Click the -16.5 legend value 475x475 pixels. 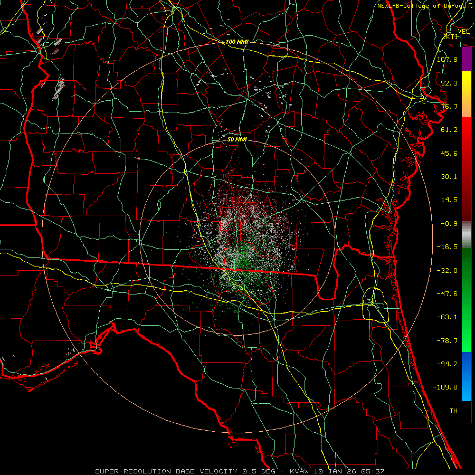click(x=447, y=247)
